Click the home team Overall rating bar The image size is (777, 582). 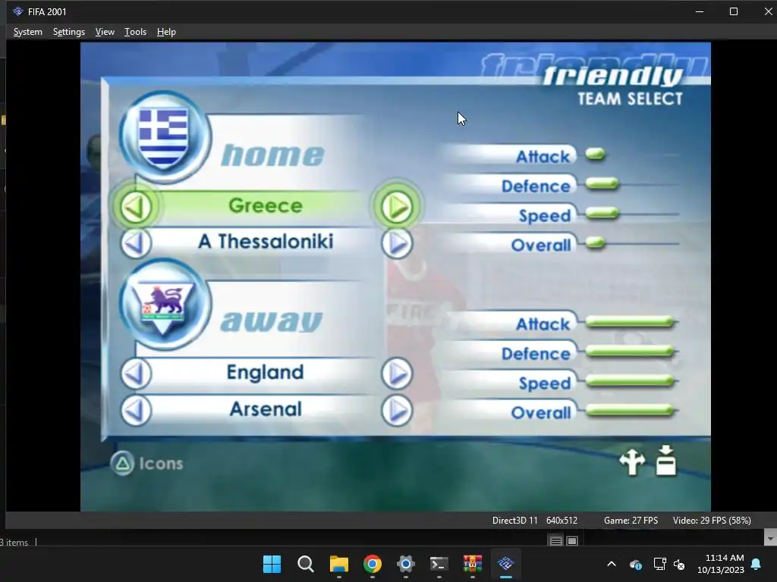pyautogui.click(x=595, y=243)
